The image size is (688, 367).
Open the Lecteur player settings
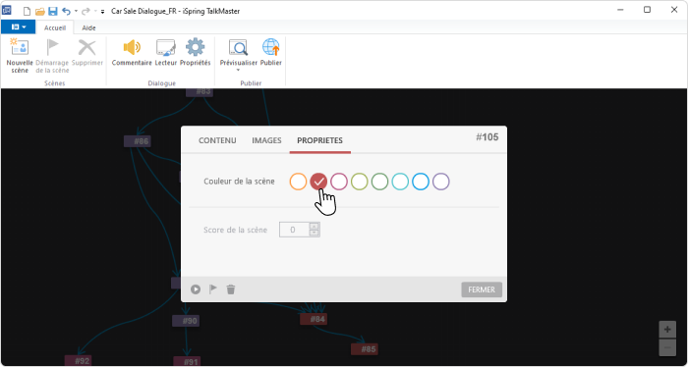pyautogui.click(x=166, y=47)
